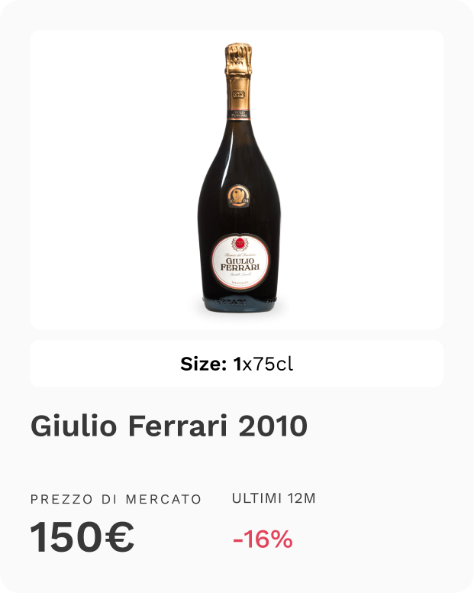Open the Giulio Ferrari 2010 title
Image resolution: width=474 pixels, height=593 pixels.
click(169, 426)
